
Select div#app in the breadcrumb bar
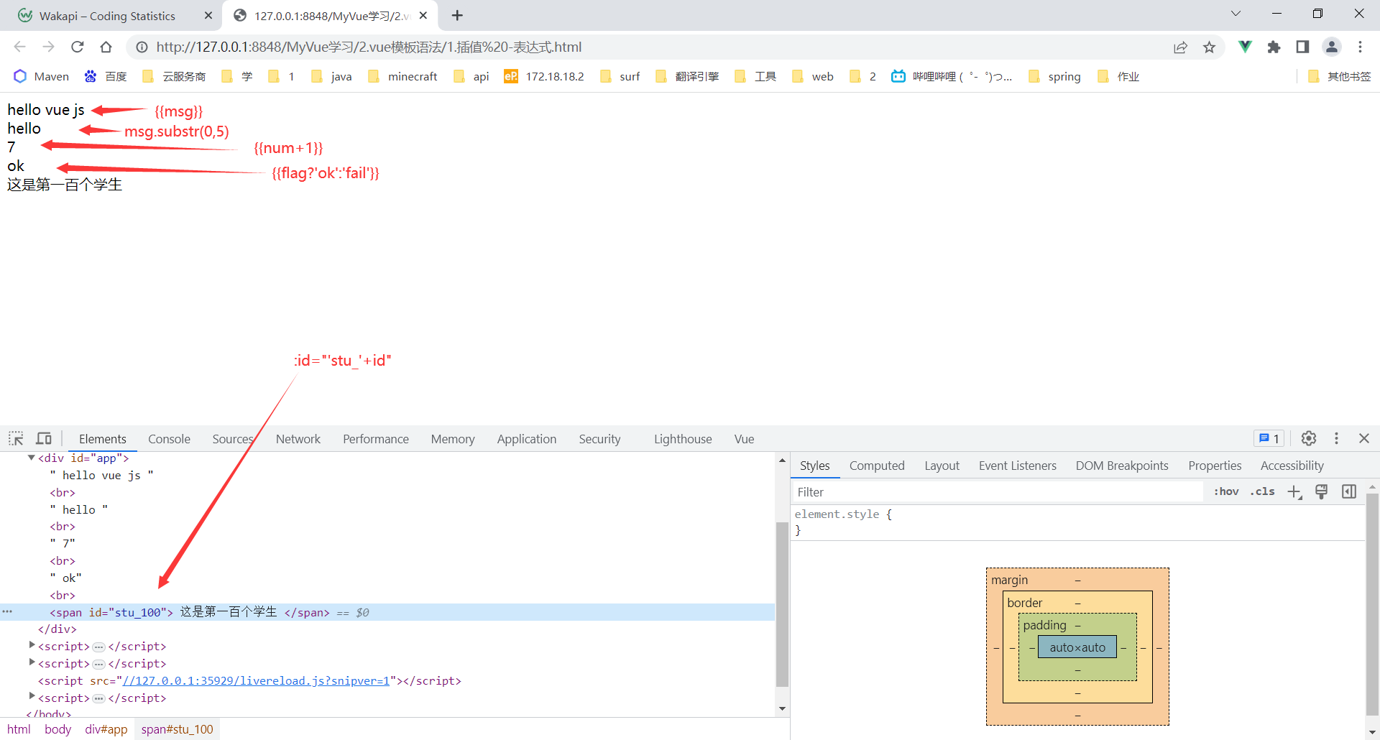[x=106, y=729]
